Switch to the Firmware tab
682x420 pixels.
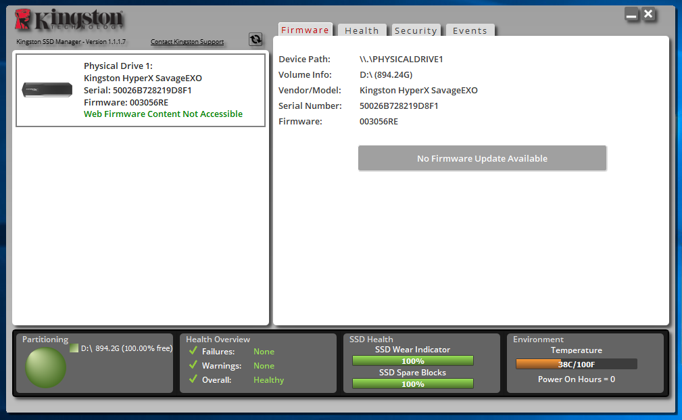pyautogui.click(x=305, y=30)
